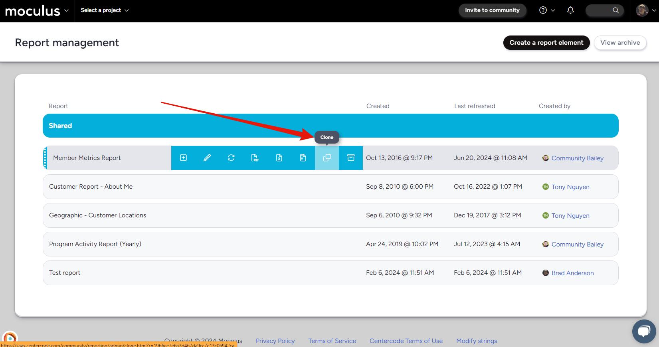Click Invite to community button
Image resolution: width=659 pixels, height=347 pixels.
point(492,10)
